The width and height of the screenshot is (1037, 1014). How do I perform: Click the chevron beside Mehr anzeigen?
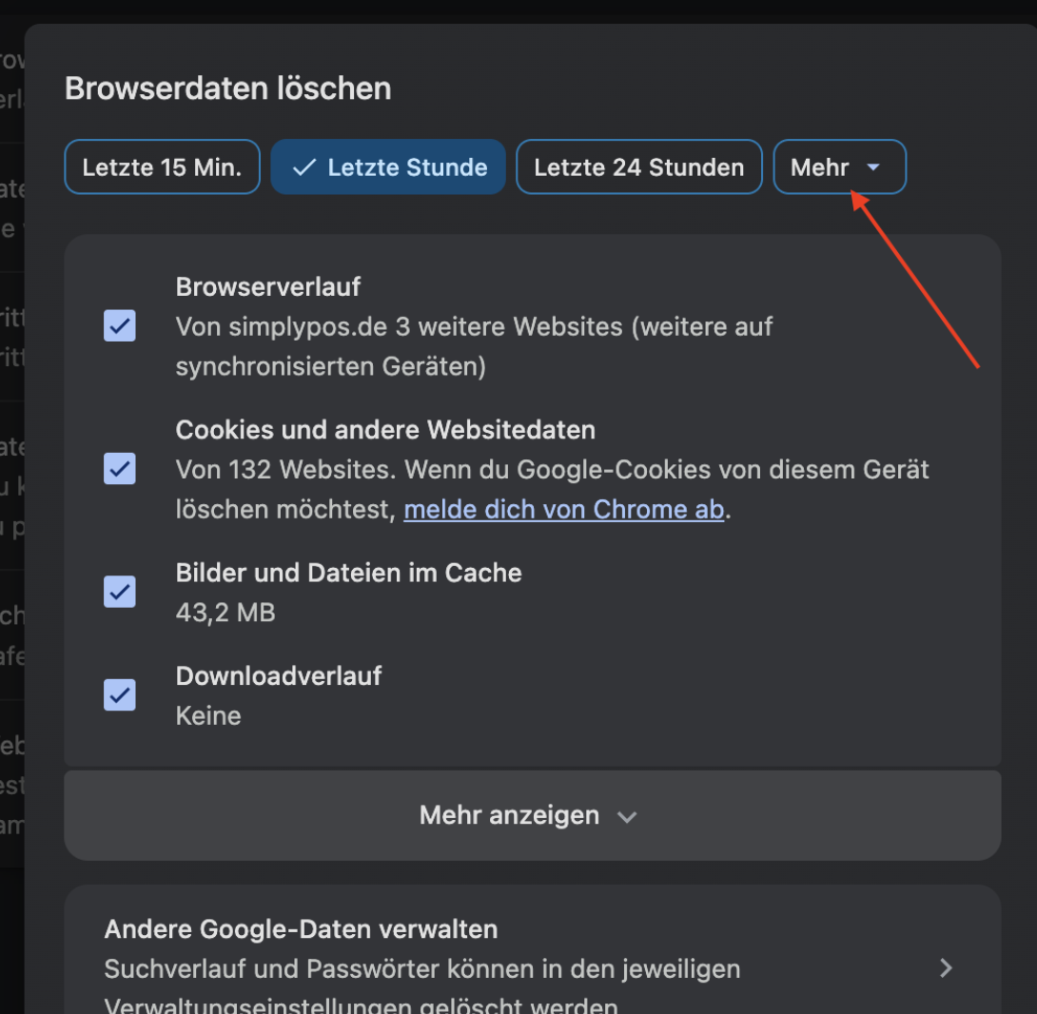626,816
